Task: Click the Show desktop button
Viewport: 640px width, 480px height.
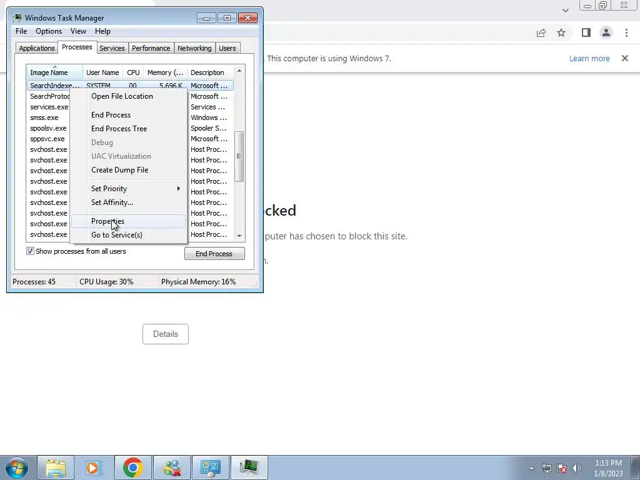Action: click(635, 468)
